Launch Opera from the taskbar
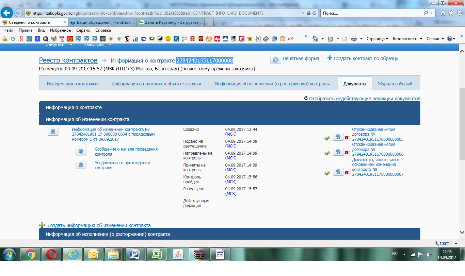 (51, 254)
